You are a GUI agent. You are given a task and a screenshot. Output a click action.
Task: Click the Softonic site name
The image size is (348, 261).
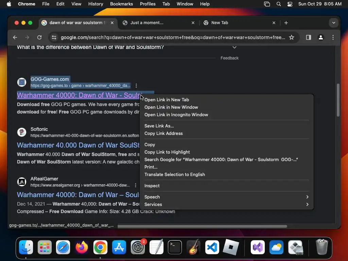39,129
